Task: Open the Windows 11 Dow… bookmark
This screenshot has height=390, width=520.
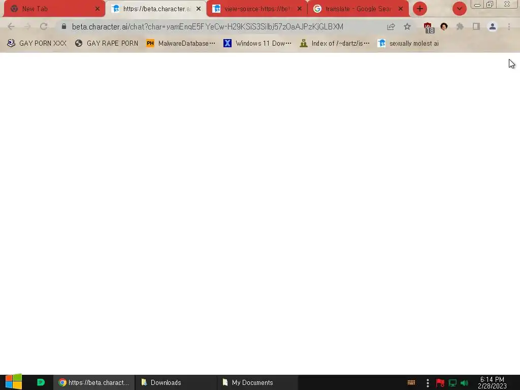Action: 257,44
